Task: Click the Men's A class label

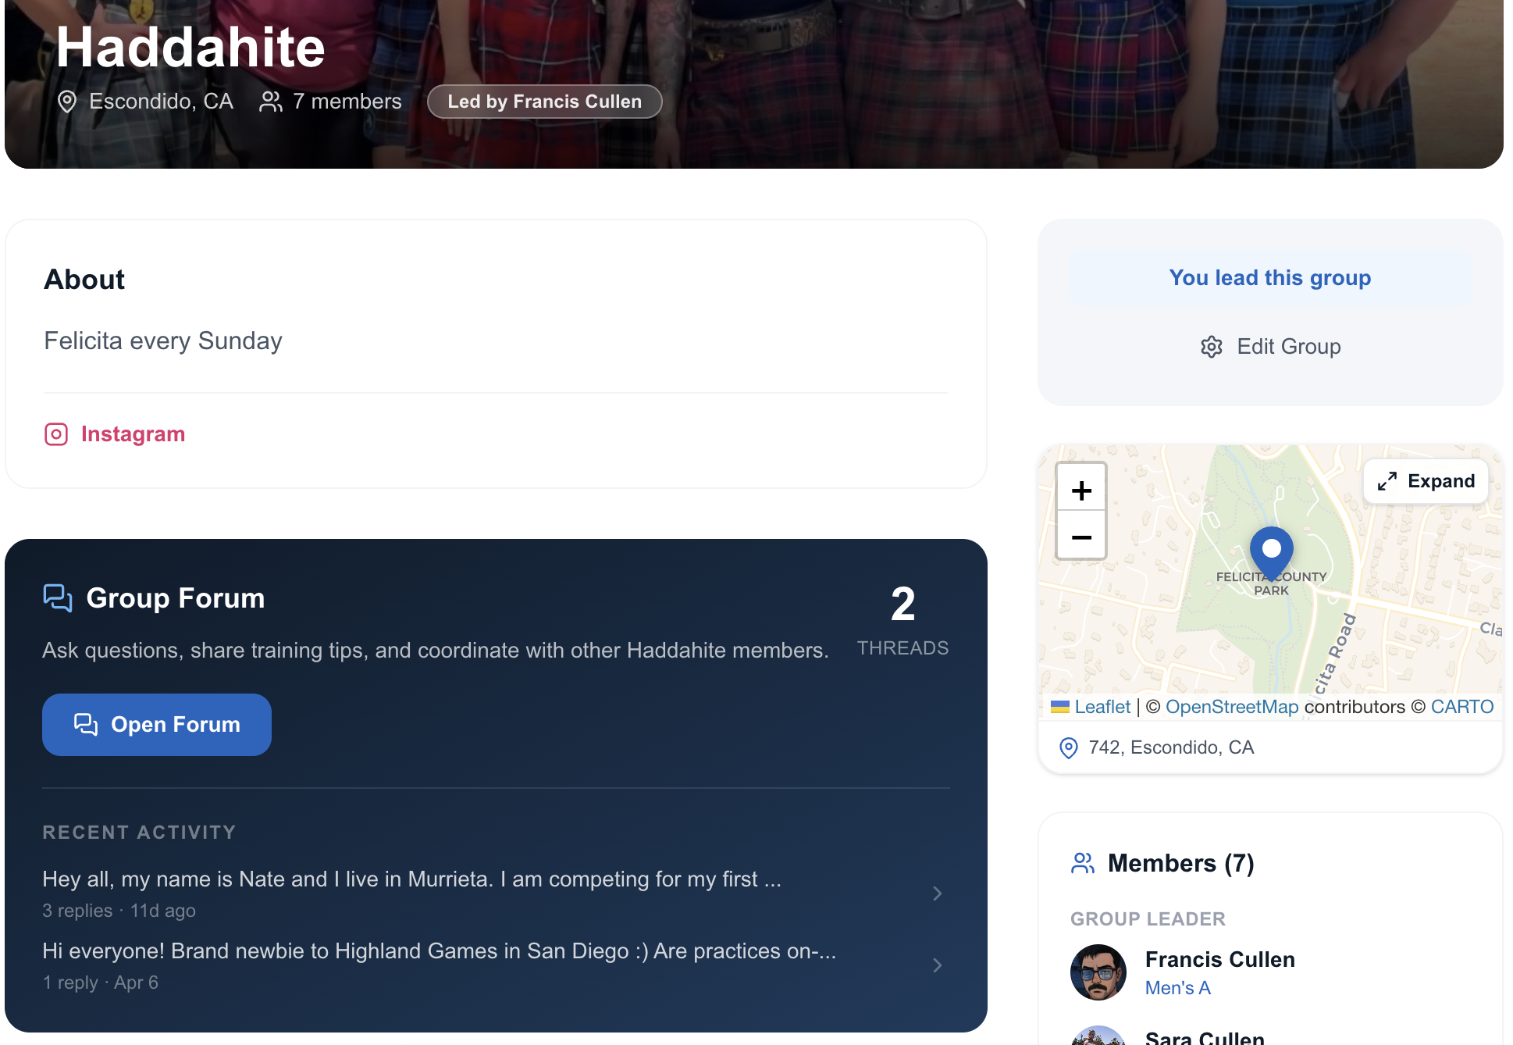Action: click(x=1178, y=988)
